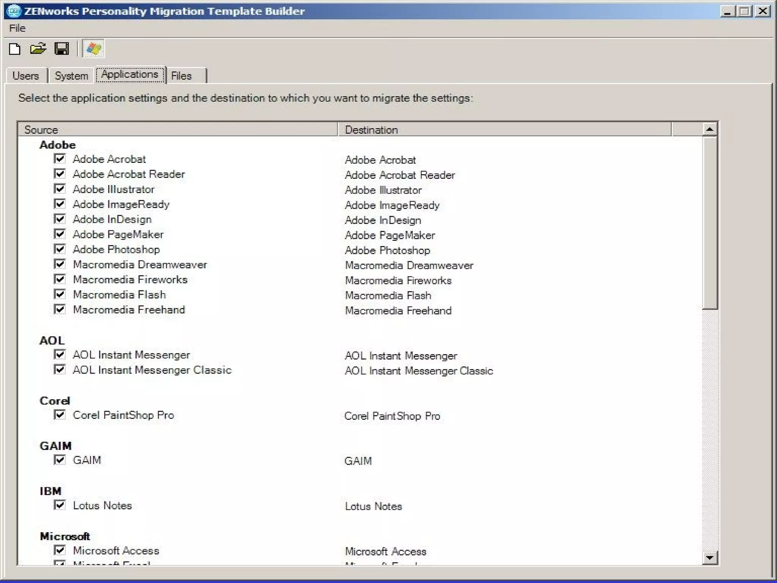This screenshot has height=583, width=777.
Task: Click the ZENworks title bar app icon
Action: coord(14,11)
